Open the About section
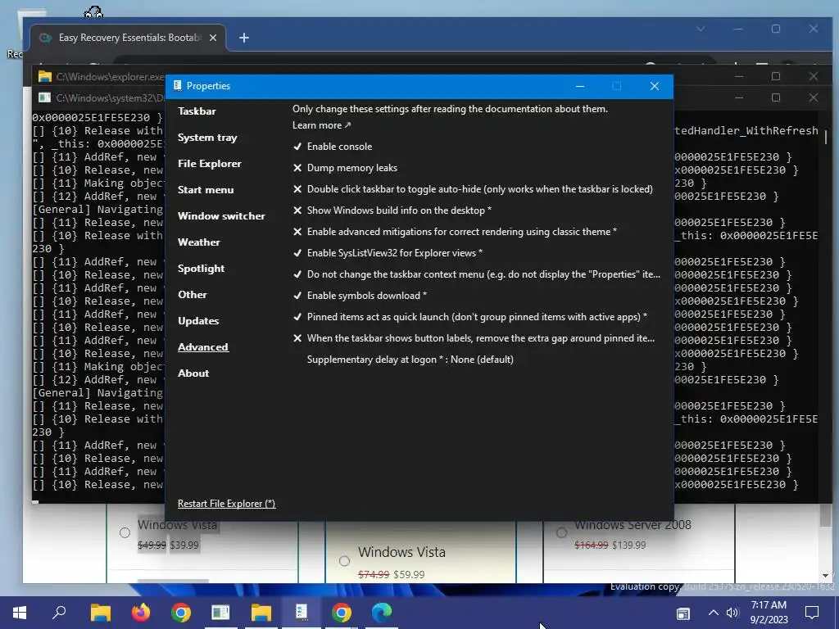 193,373
